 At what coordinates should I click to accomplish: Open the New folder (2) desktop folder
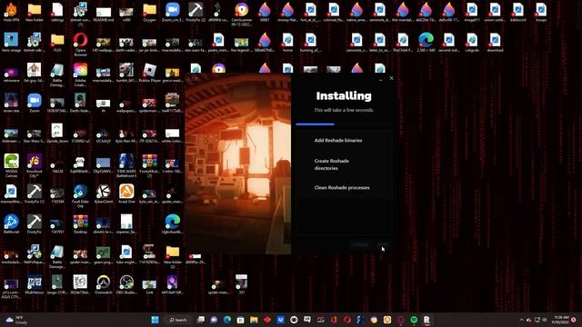click(173, 256)
